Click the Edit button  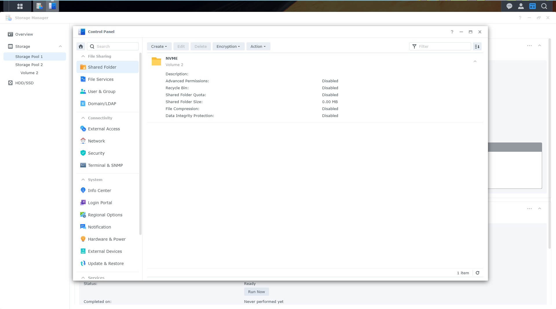181,46
